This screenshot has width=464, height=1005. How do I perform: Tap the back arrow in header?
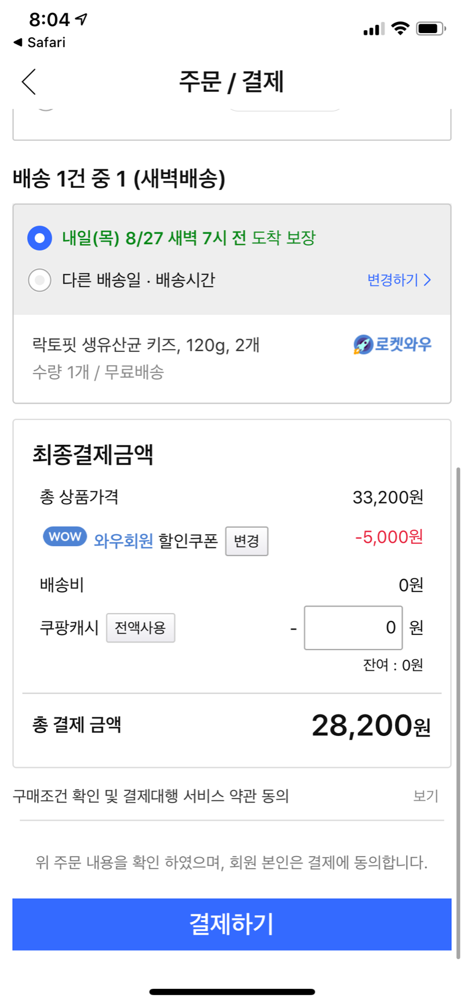(x=29, y=81)
